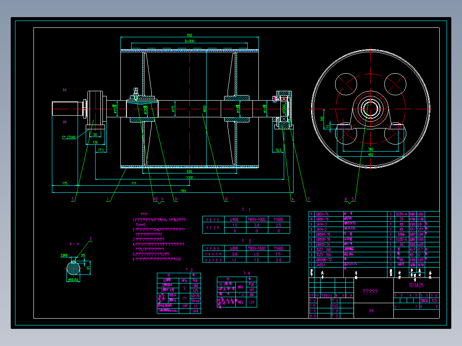Select the A - A section view title

click(74, 244)
